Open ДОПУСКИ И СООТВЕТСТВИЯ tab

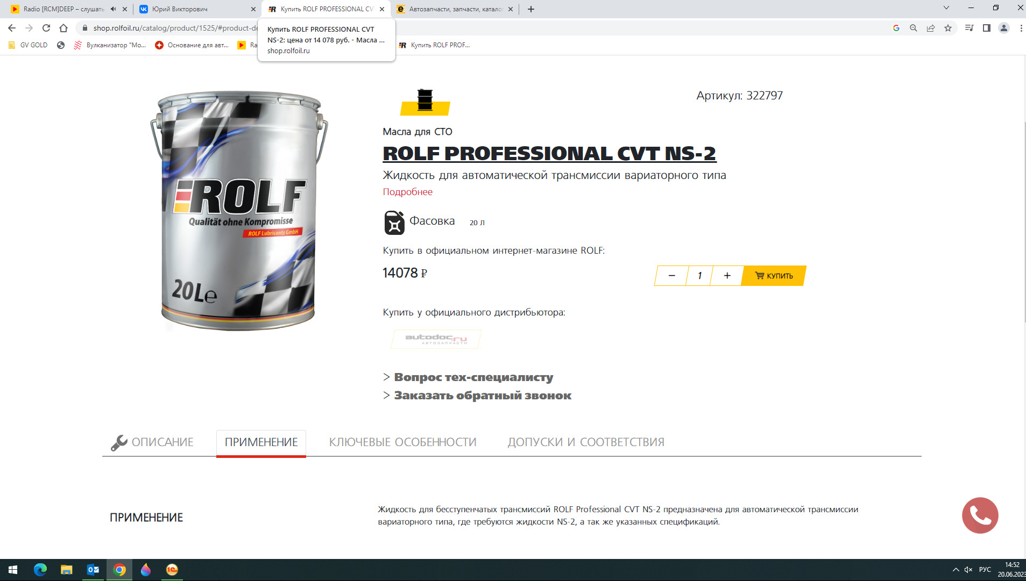586,442
